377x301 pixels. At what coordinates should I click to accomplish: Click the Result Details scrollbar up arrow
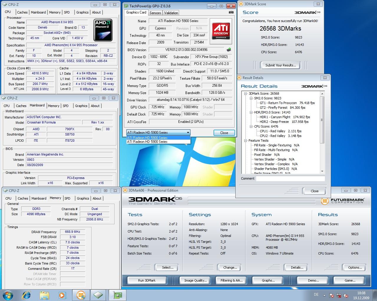[x=322, y=93]
